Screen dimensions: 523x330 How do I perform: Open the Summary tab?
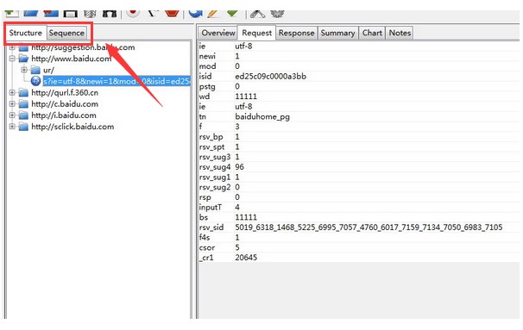pyautogui.click(x=338, y=33)
